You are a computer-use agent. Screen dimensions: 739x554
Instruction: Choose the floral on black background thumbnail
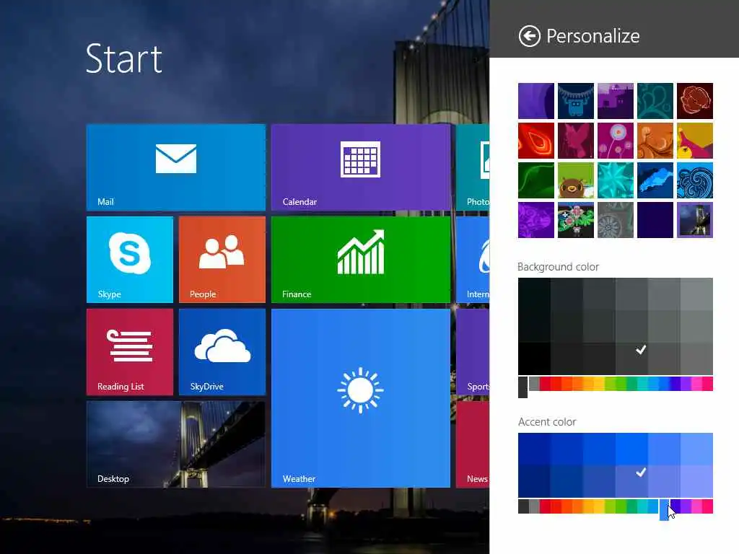[x=576, y=220]
